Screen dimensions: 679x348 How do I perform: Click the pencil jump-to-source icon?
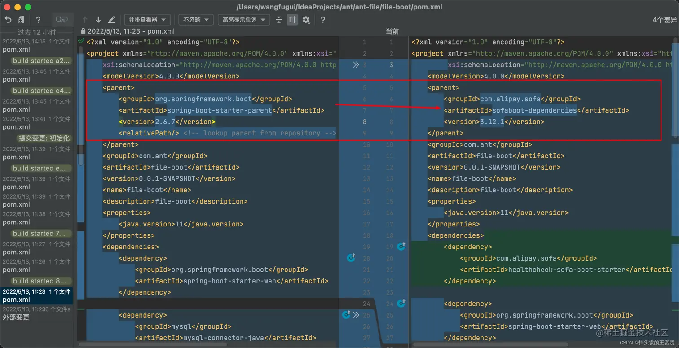click(112, 20)
